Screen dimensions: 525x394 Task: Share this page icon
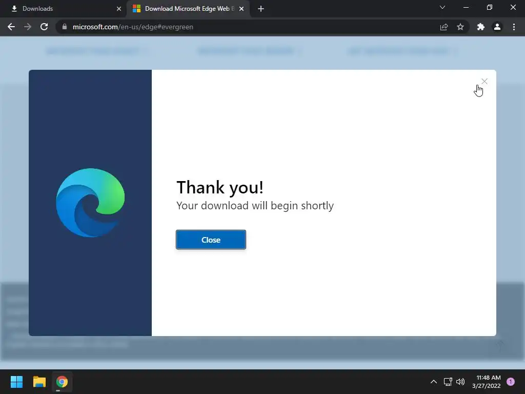click(x=444, y=27)
